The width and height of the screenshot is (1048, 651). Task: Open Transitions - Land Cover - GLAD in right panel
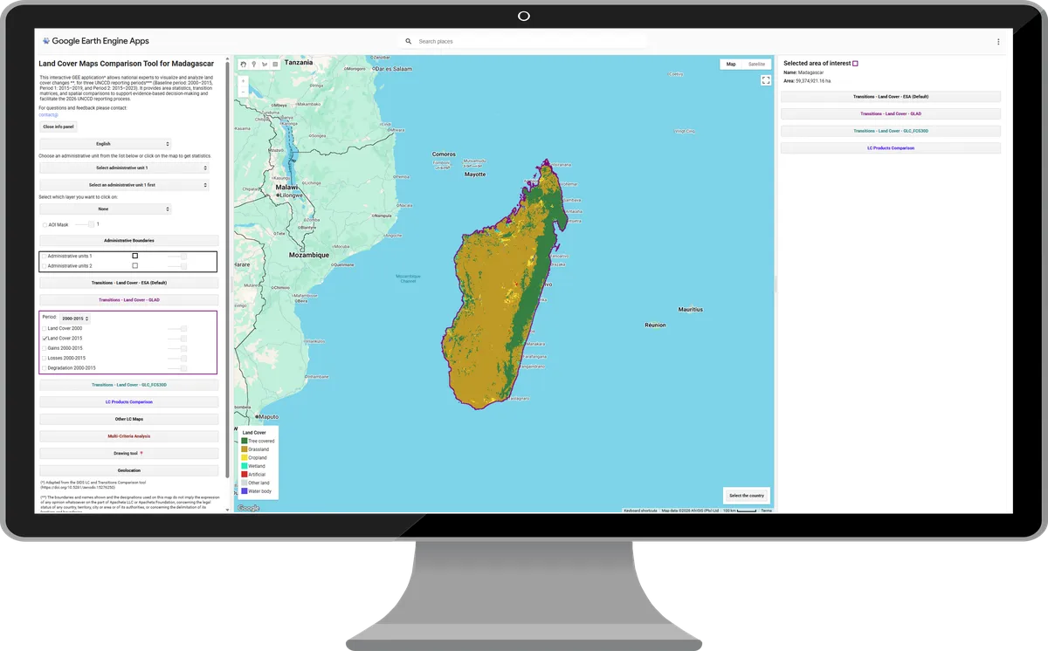pyautogui.click(x=891, y=113)
